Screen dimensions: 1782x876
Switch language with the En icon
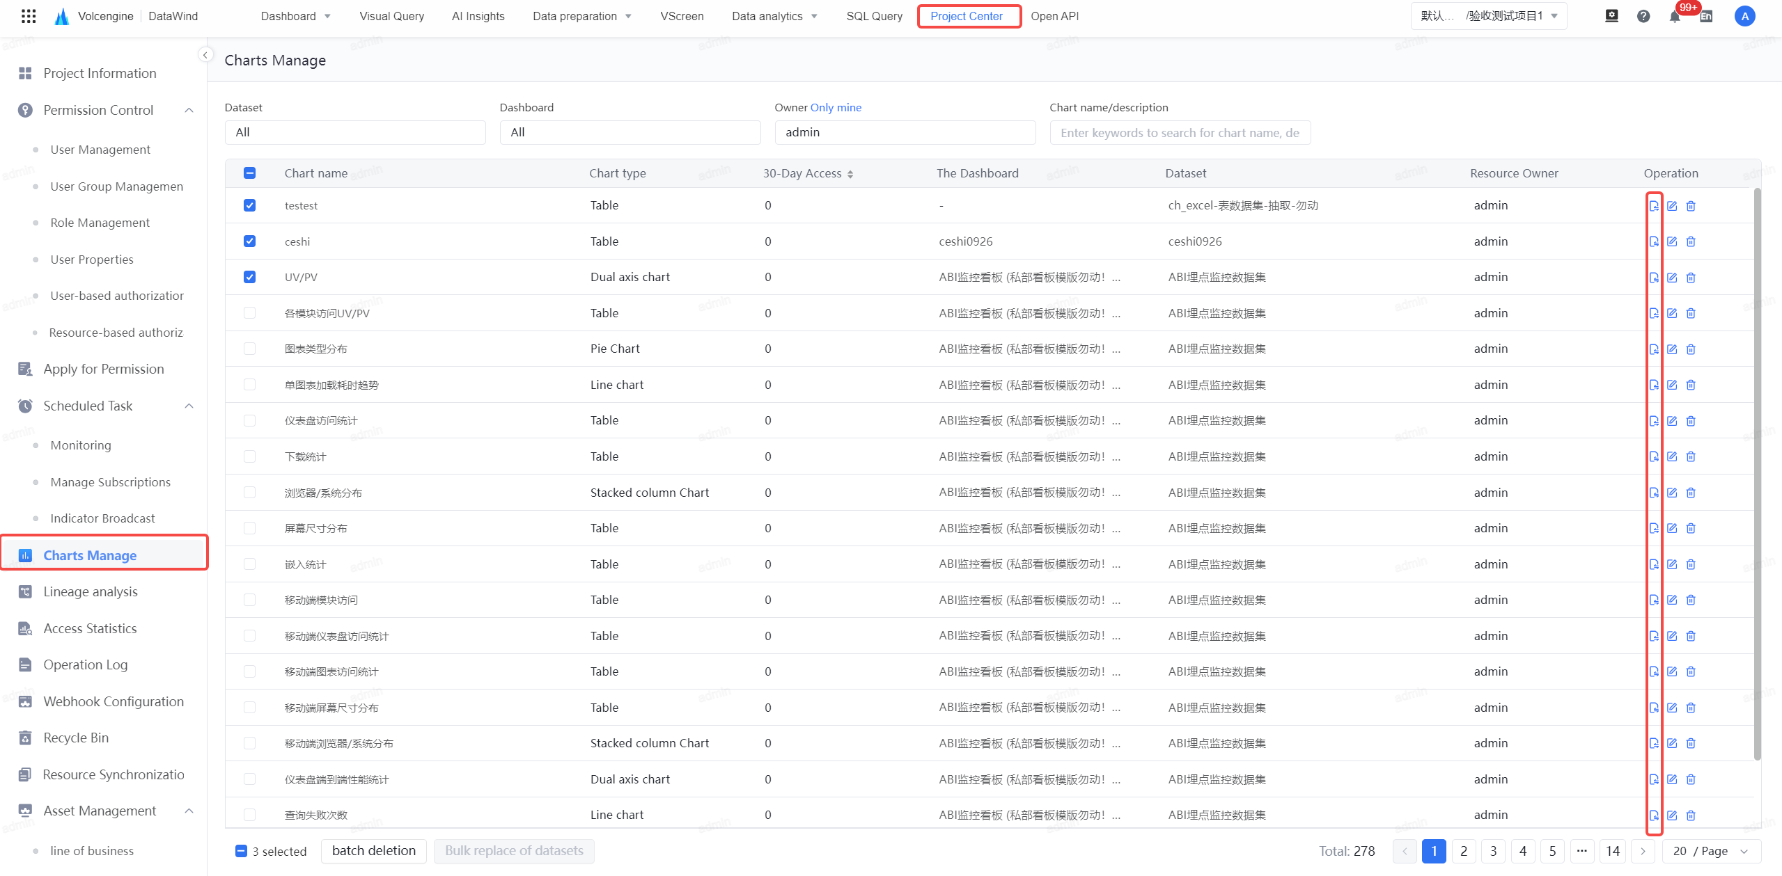(1706, 16)
